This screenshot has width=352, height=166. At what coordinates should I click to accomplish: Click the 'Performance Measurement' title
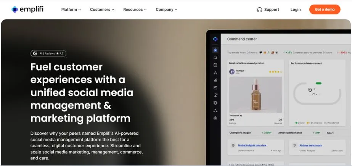click(x=306, y=63)
